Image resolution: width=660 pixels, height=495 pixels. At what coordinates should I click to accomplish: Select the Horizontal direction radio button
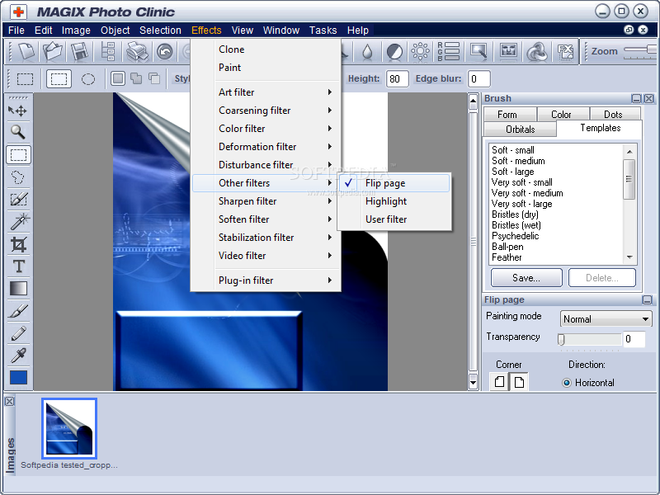tap(567, 383)
